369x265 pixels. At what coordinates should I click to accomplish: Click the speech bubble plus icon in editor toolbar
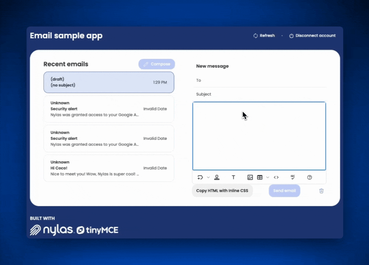click(x=200, y=177)
